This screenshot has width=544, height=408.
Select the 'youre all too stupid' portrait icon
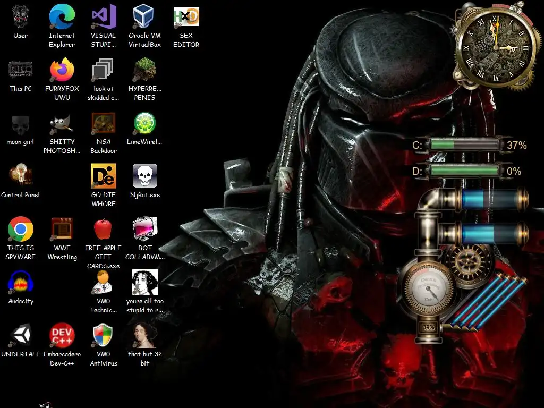(144, 282)
